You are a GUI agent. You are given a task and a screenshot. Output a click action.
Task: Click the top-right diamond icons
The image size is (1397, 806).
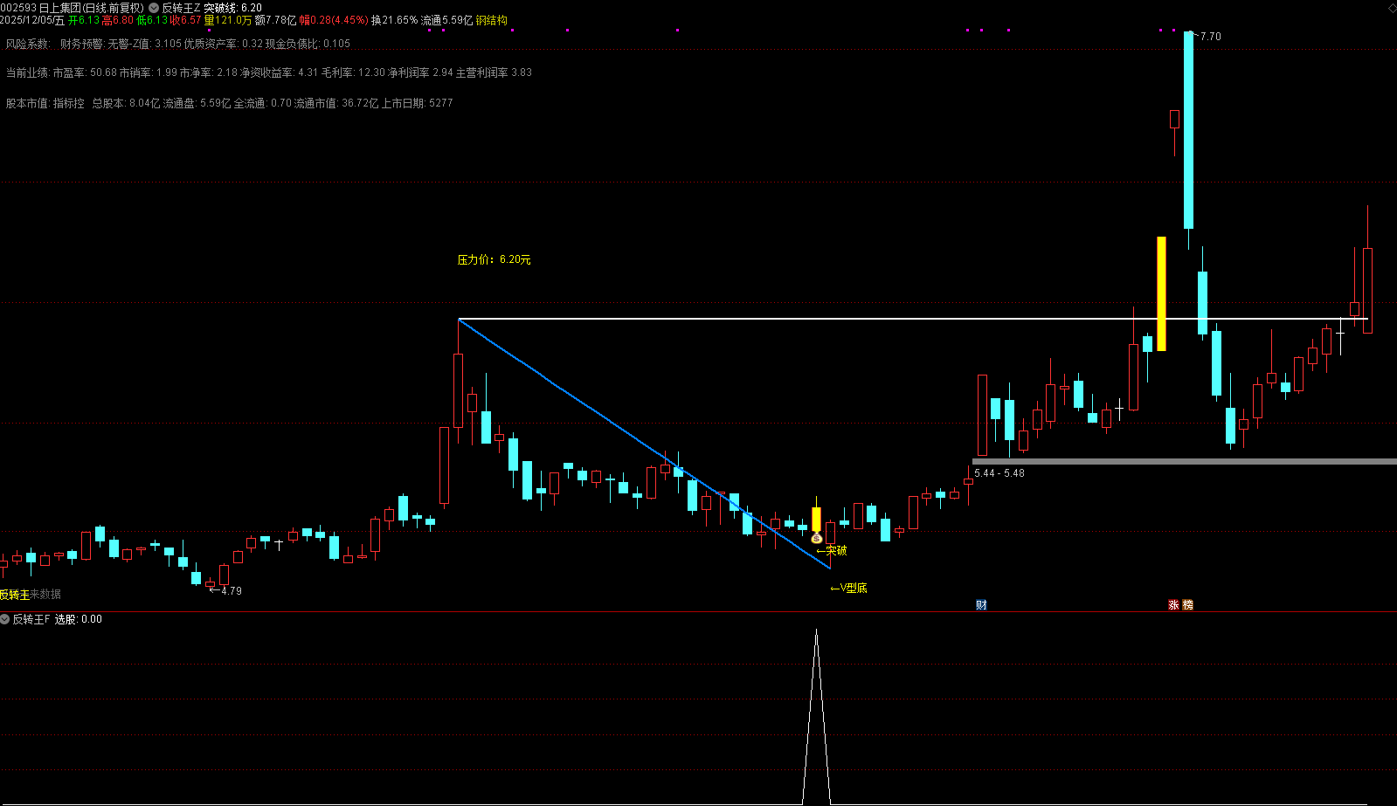(1391, 7)
